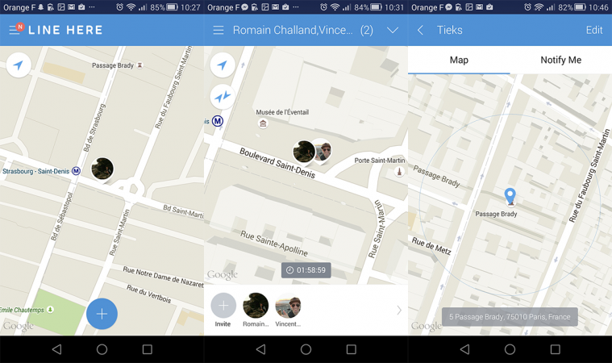Switch to the Map tab
Screen dimensions: 612x363
(459, 60)
